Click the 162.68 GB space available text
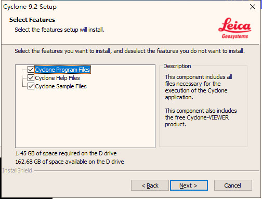The height and width of the screenshot is (199, 262). 70,162
